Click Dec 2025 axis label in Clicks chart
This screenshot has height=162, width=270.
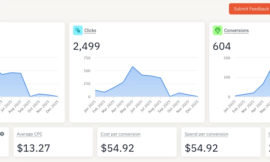192,107
